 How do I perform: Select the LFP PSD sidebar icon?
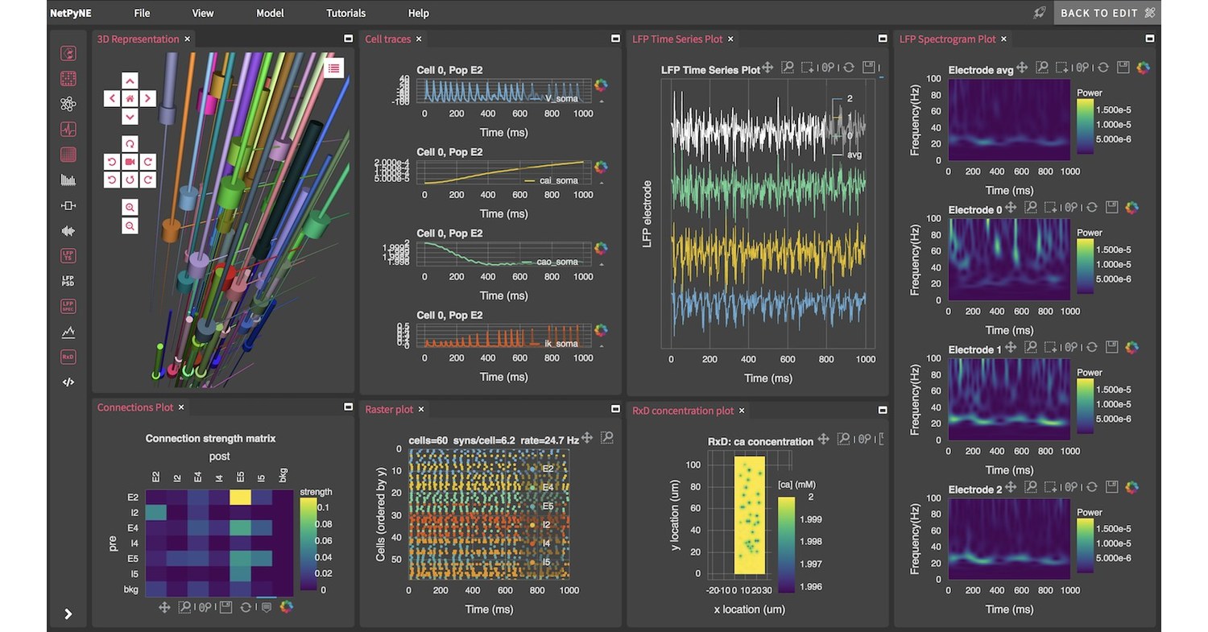pos(68,281)
